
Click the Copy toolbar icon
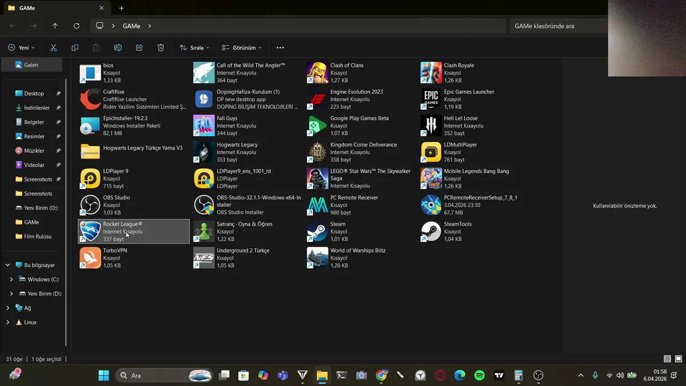(x=75, y=48)
